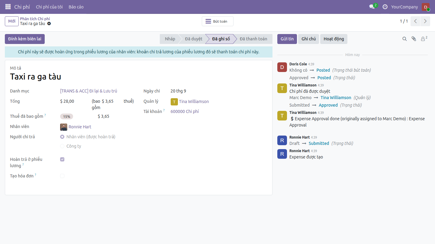Go to the next record arrow

coord(425,21)
